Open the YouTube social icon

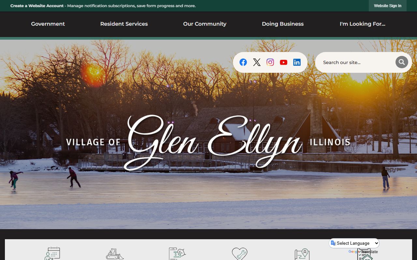(283, 62)
